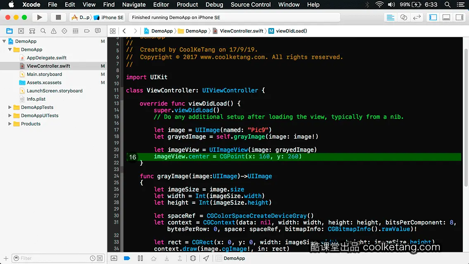
Task: Open the Breakpoint navigator icon
Action: [x=87, y=31]
